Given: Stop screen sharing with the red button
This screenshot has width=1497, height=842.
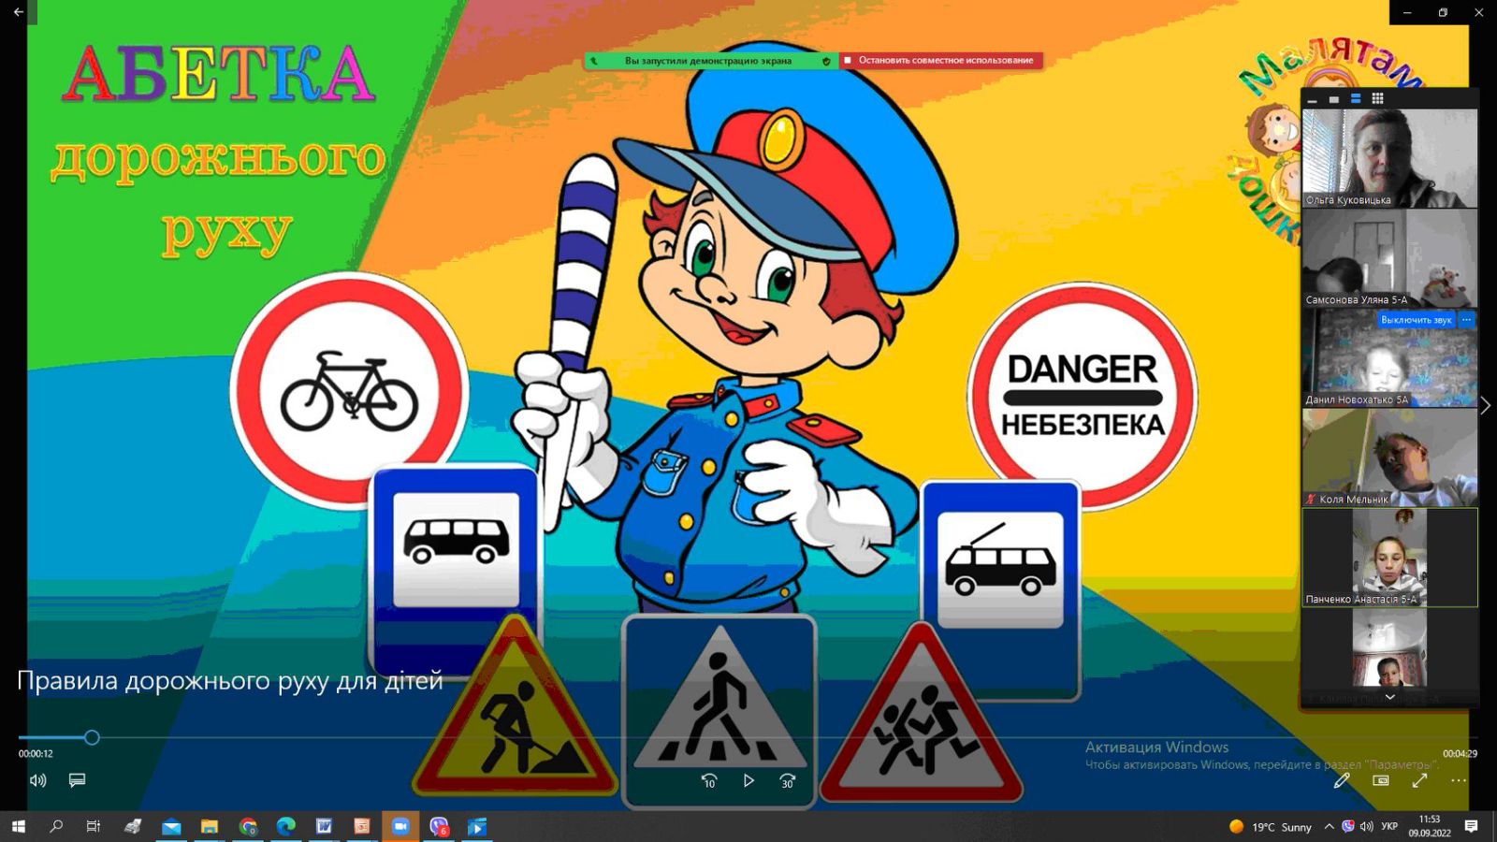Looking at the screenshot, I should pyautogui.click(x=939, y=60).
